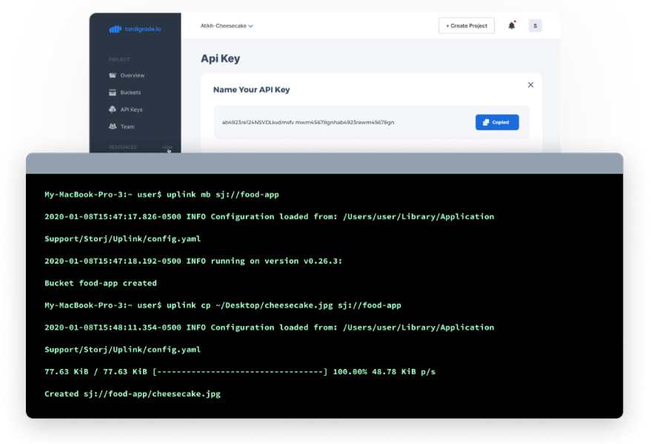This screenshot has width=651, height=444.
Task: Click the tardigrade.io logo in sidebar
Action: click(135, 29)
